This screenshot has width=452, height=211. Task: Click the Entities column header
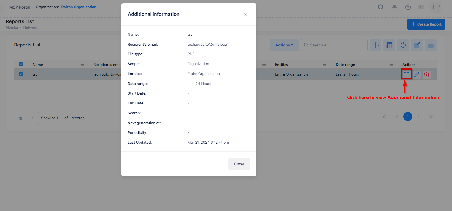pyautogui.click(x=282, y=65)
